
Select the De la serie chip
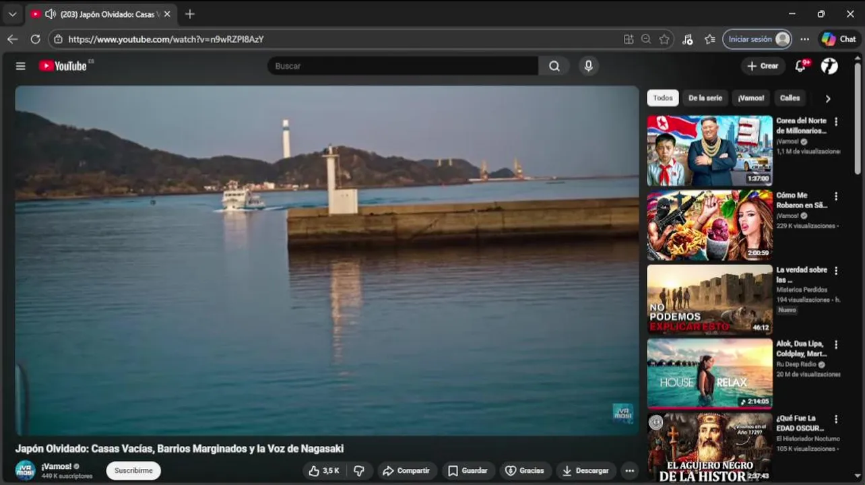705,98
